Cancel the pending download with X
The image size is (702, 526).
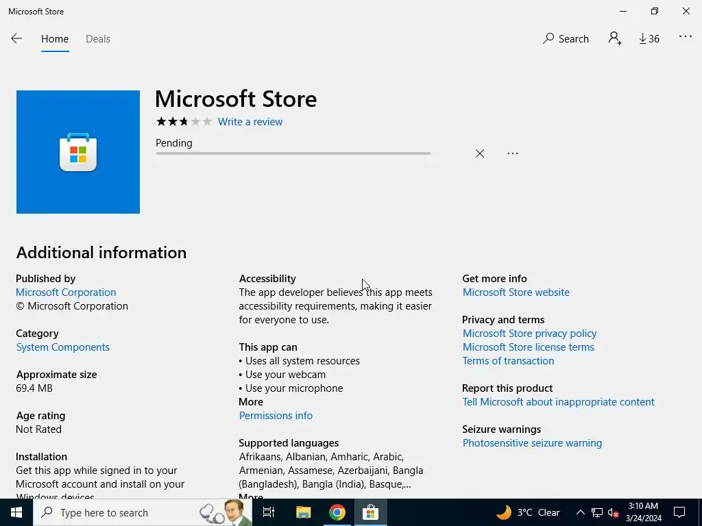pyautogui.click(x=479, y=153)
